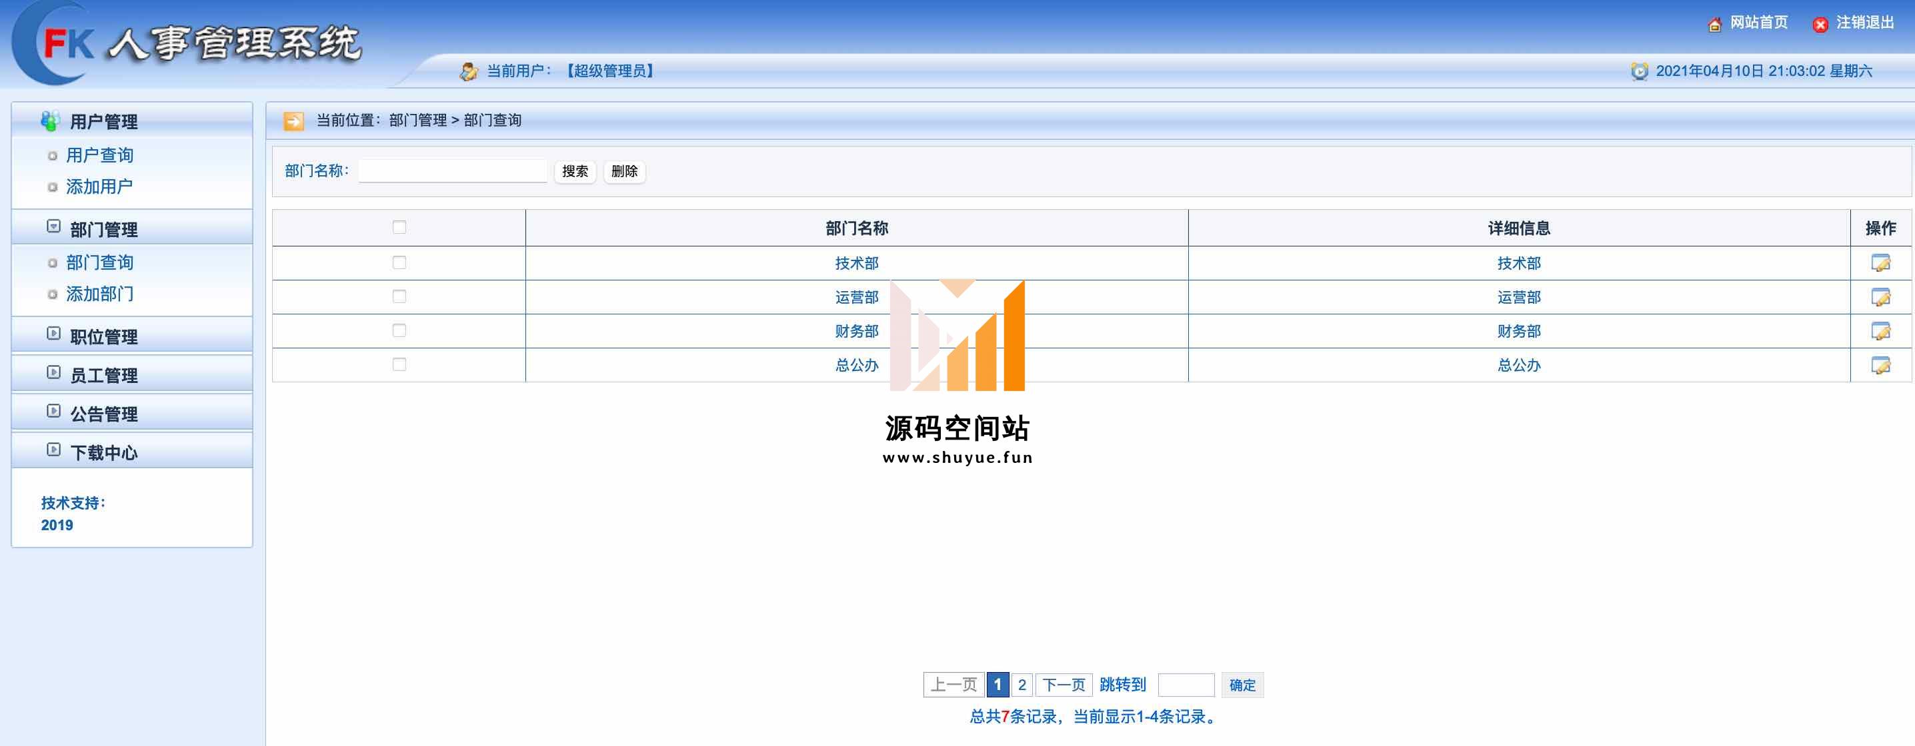Open 部门查询 in the sidebar
The width and height of the screenshot is (1915, 746).
pyautogui.click(x=99, y=263)
